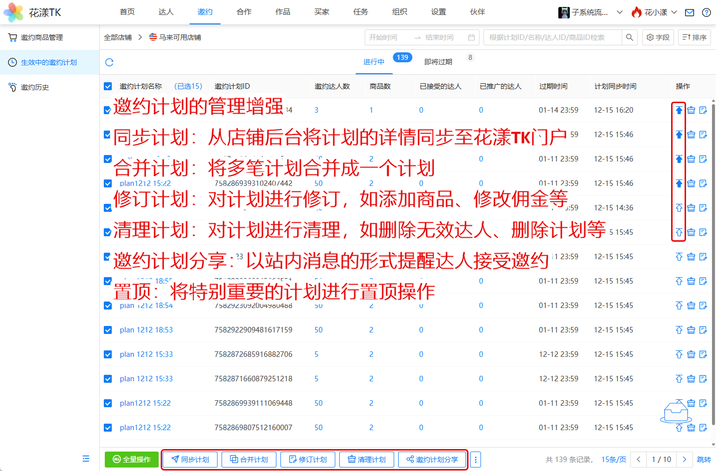Image resolution: width=716 pixels, height=471 pixels.
Task: Click the revise icon in the last row
Action: pos(703,428)
